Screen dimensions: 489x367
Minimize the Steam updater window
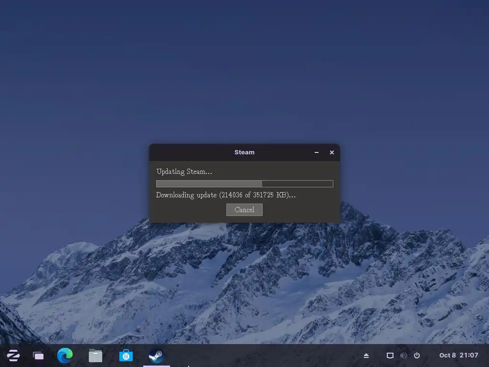coord(317,152)
